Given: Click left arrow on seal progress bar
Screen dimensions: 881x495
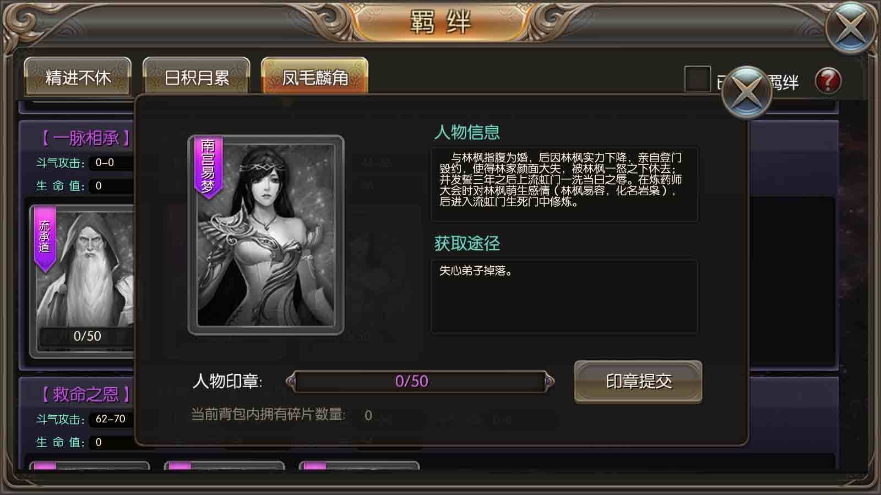Looking at the screenshot, I should 291,381.
